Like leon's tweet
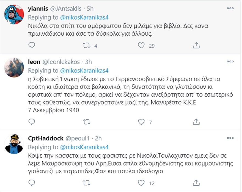Viewport: 242px width, 192px height. pyautogui.click(x=141, y=122)
